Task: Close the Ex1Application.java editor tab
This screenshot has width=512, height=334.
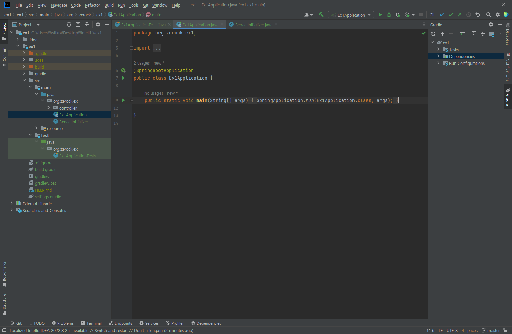Action: tap(222, 24)
